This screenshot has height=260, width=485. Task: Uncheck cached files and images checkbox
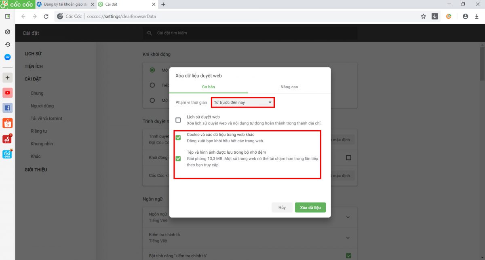click(178, 159)
